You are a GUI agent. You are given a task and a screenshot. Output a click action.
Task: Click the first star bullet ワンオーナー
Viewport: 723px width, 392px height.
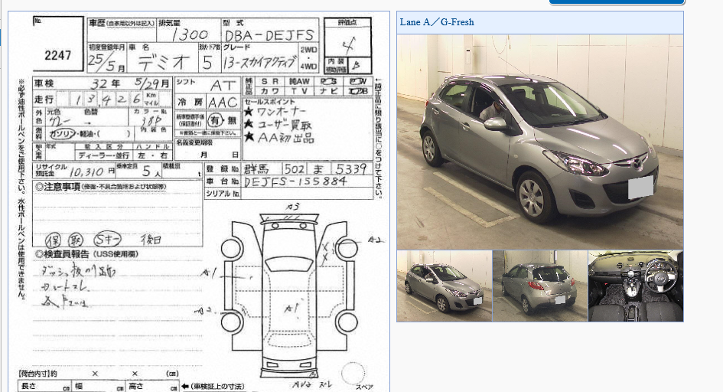[x=249, y=112]
